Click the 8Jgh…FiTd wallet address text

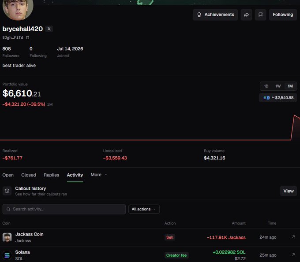click(x=13, y=37)
